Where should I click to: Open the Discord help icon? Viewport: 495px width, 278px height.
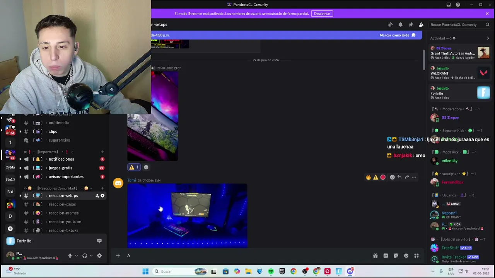pyautogui.click(x=458, y=5)
